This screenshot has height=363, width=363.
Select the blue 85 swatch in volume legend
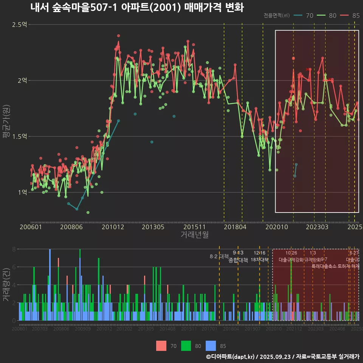pos(211,346)
